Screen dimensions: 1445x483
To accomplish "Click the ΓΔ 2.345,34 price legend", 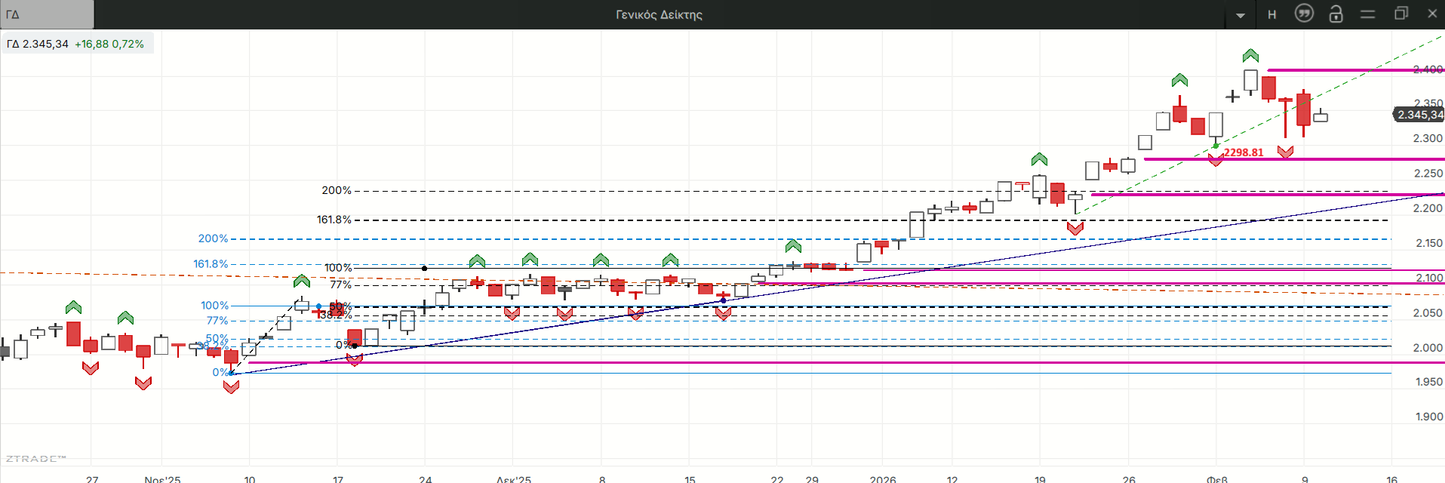I will click(x=75, y=44).
